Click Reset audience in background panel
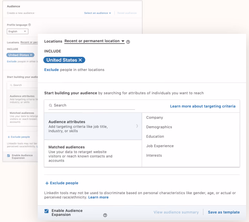Viewport: 249px width, 222px height. pyautogui.click(x=127, y=13)
